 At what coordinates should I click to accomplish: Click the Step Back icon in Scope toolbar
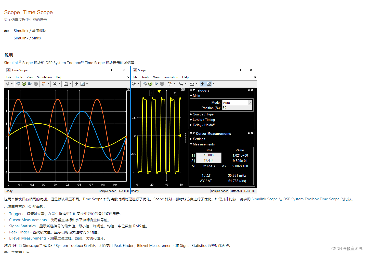point(145,84)
